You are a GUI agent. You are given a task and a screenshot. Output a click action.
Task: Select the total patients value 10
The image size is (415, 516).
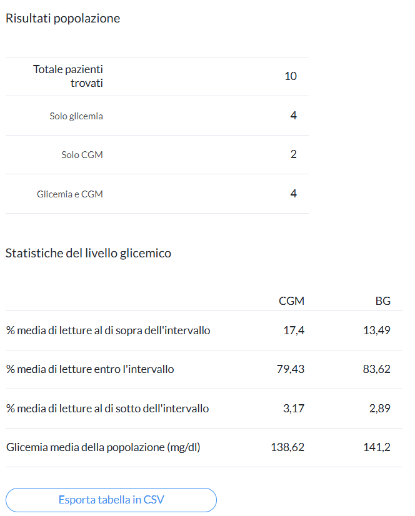coord(291,76)
